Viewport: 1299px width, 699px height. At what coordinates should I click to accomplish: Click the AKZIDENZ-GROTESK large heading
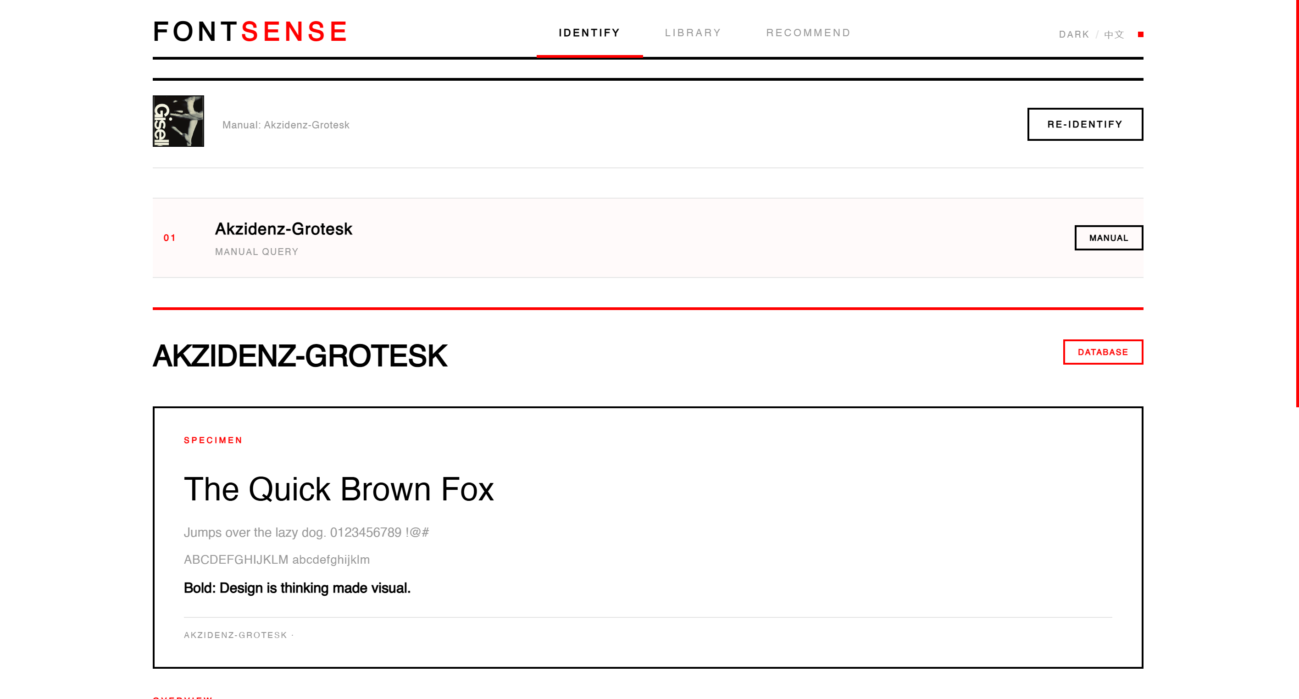pyautogui.click(x=300, y=355)
